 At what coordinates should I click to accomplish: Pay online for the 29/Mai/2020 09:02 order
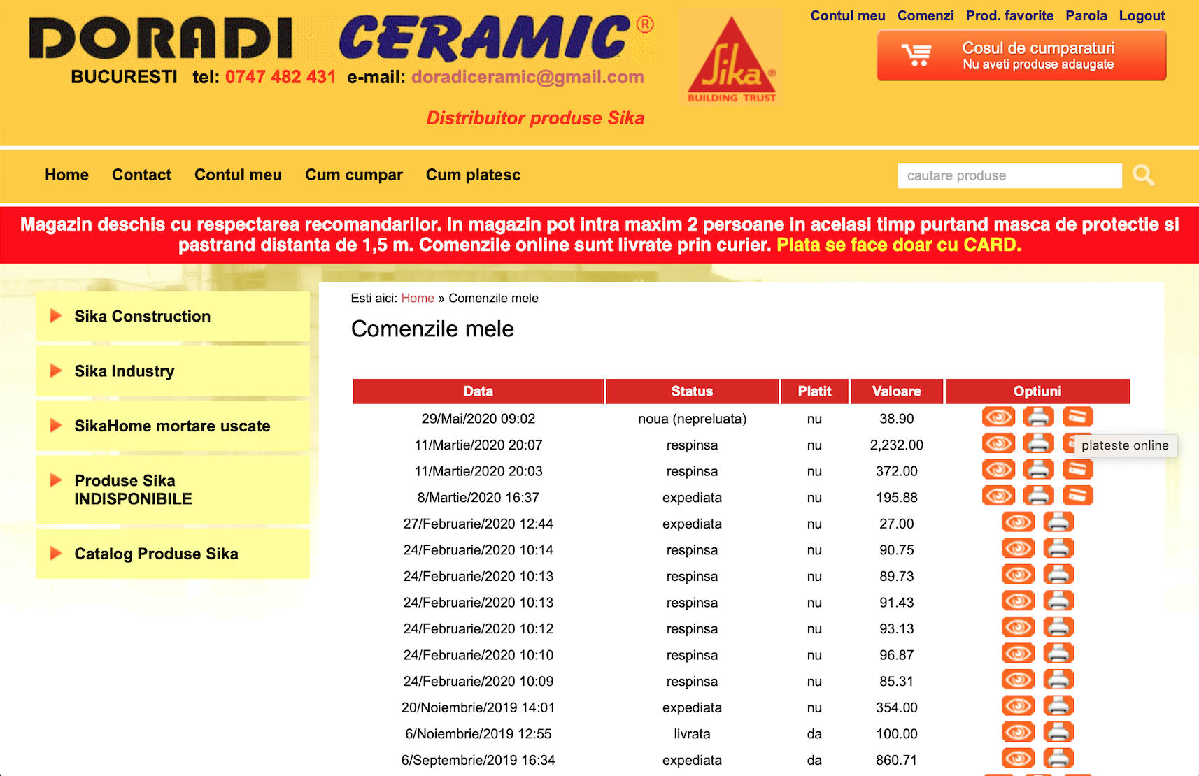1078,417
